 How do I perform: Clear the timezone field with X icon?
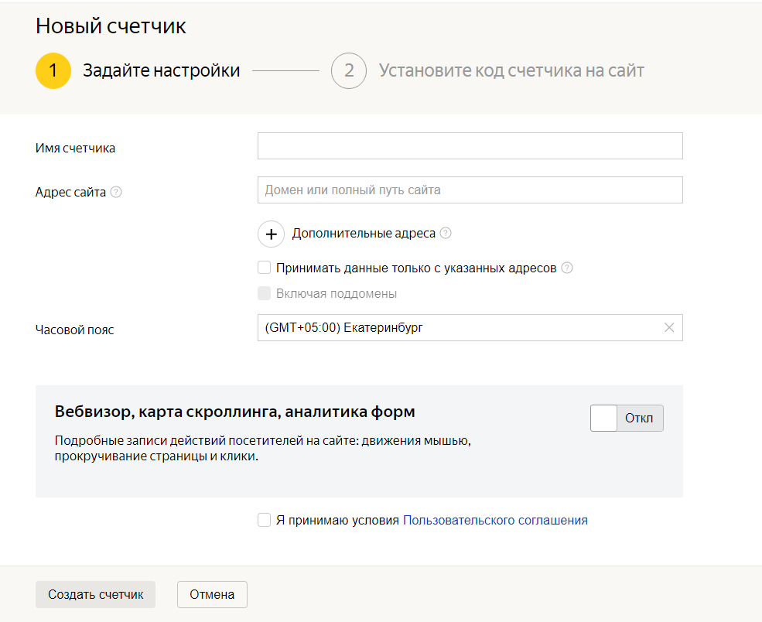[x=670, y=327]
